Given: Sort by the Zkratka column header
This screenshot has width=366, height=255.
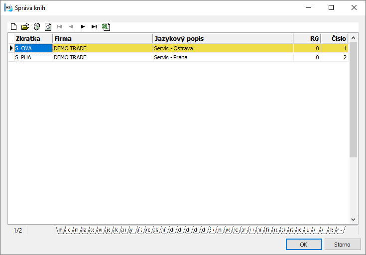Looking at the screenshot, I should [x=34, y=38].
